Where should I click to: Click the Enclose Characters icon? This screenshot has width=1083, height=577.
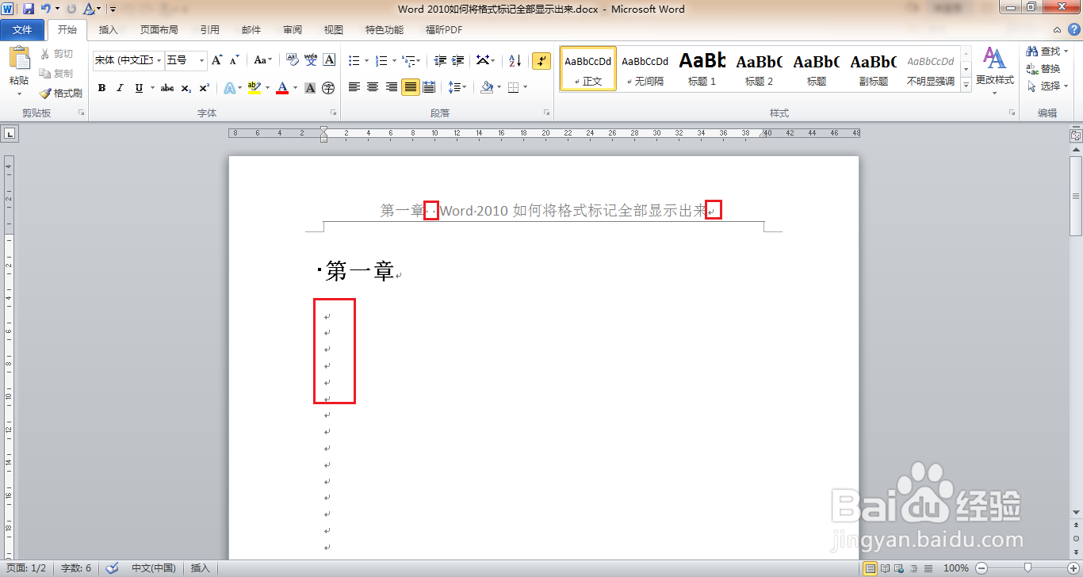(x=328, y=88)
